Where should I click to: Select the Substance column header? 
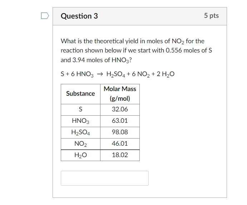click(80, 94)
